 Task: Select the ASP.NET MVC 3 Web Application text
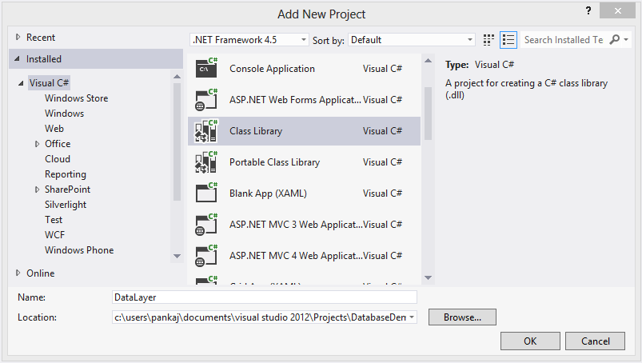(x=296, y=225)
